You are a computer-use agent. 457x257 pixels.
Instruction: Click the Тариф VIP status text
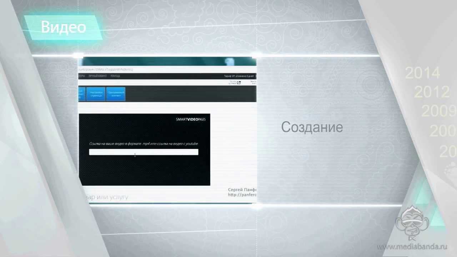click(239, 76)
